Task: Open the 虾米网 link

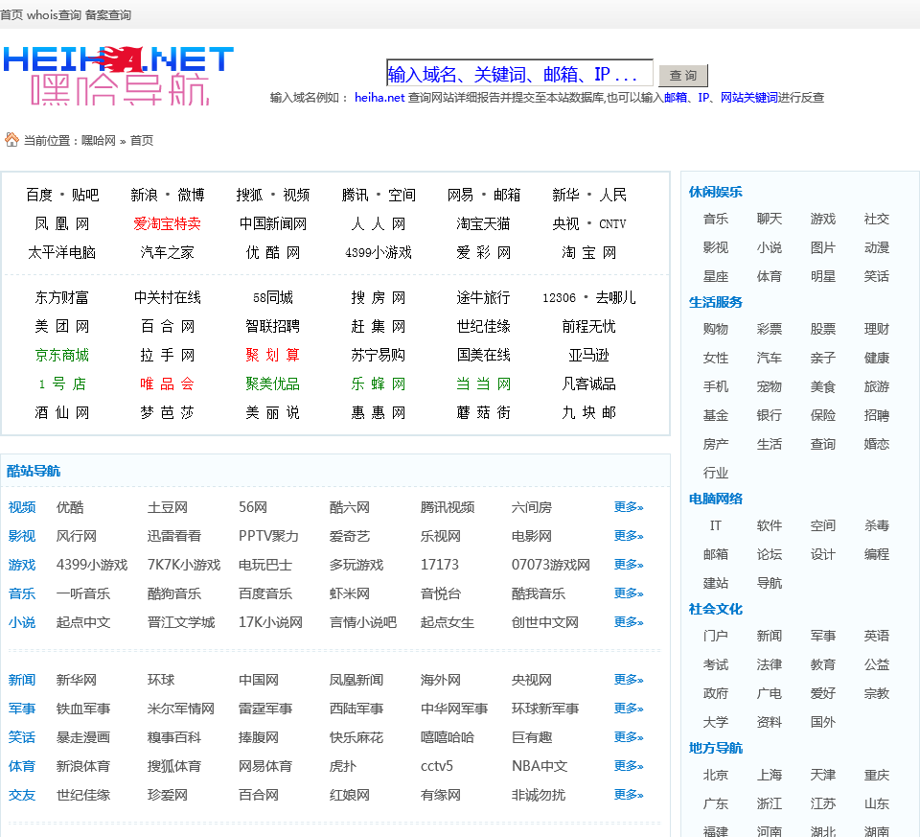Action: pyautogui.click(x=350, y=593)
